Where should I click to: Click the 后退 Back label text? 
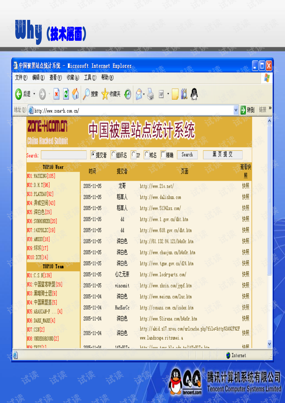point(27,94)
